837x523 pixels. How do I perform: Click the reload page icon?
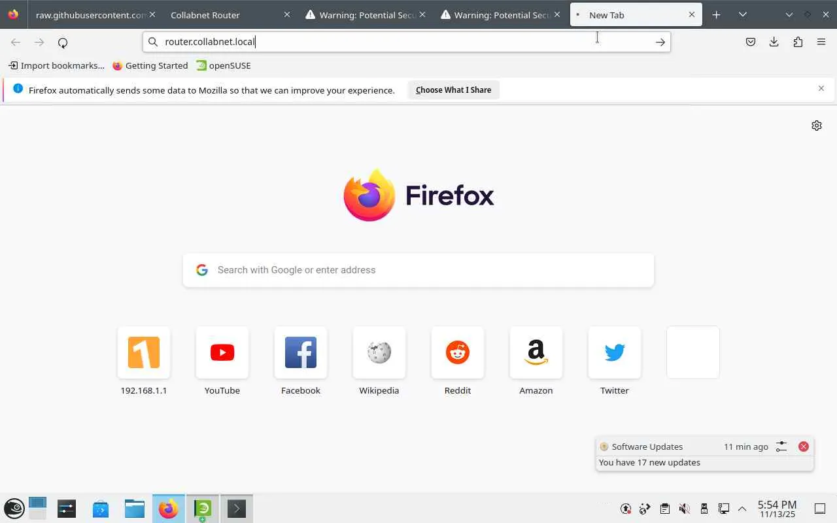click(x=63, y=42)
